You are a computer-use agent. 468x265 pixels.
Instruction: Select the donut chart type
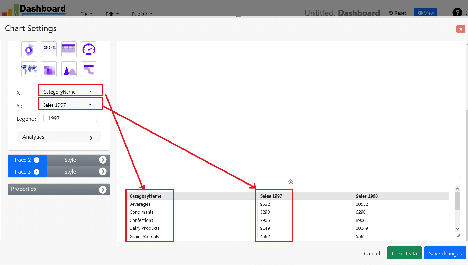click(29, 49)
